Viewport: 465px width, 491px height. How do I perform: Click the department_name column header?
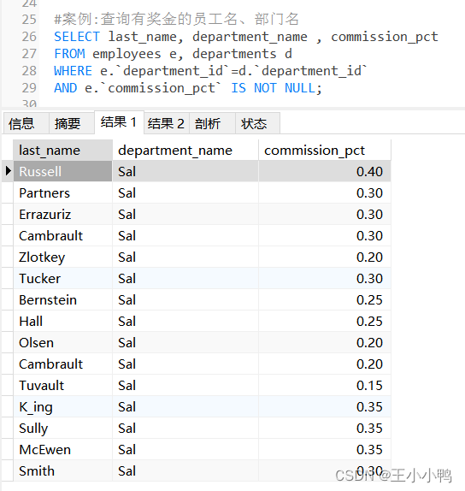click(x=185, y=151)
